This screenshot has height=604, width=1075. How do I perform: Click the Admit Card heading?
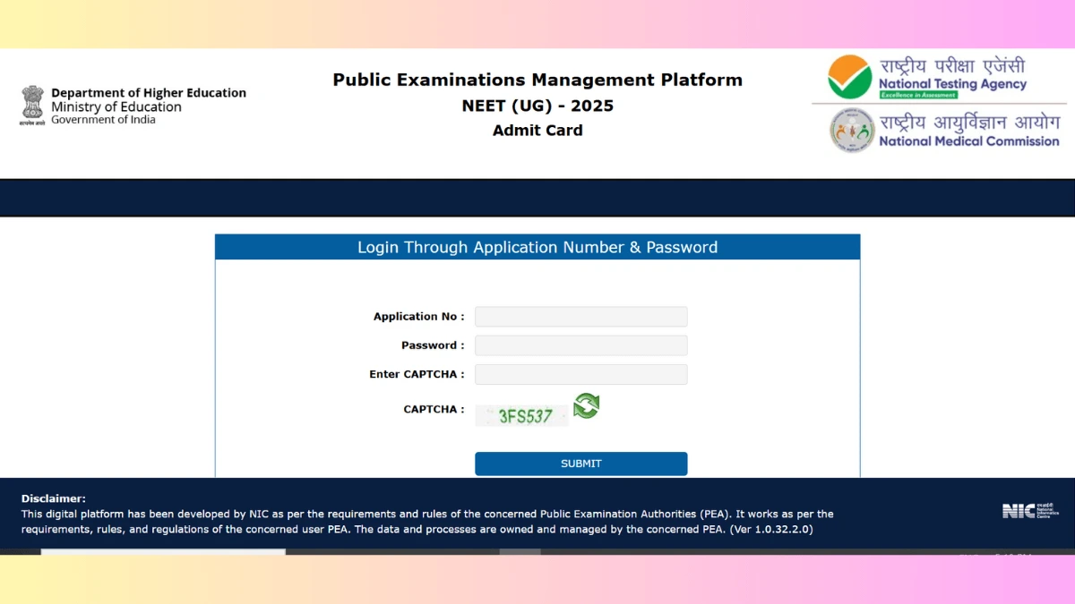537,131
